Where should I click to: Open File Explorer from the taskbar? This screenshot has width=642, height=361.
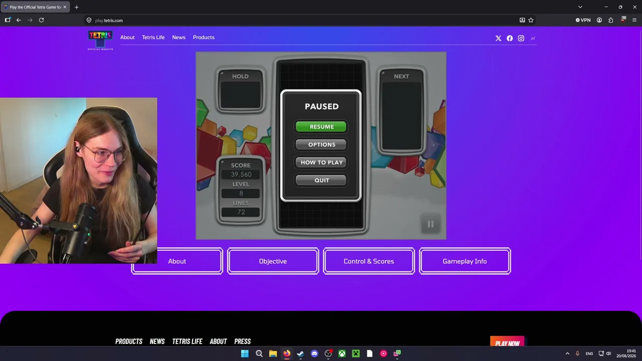[273, 353]
